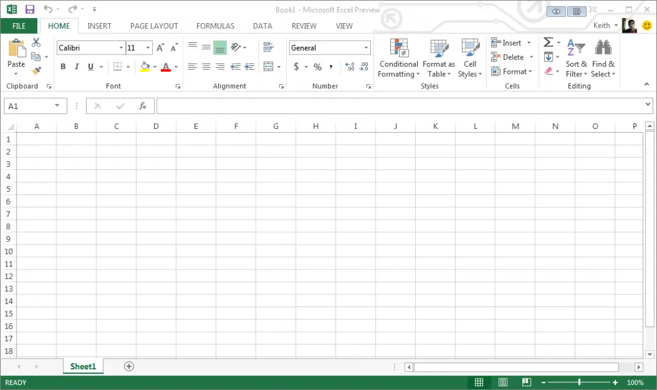Click the zoom slider handle
The image size is (657, 390).
[x=579, y=382]
